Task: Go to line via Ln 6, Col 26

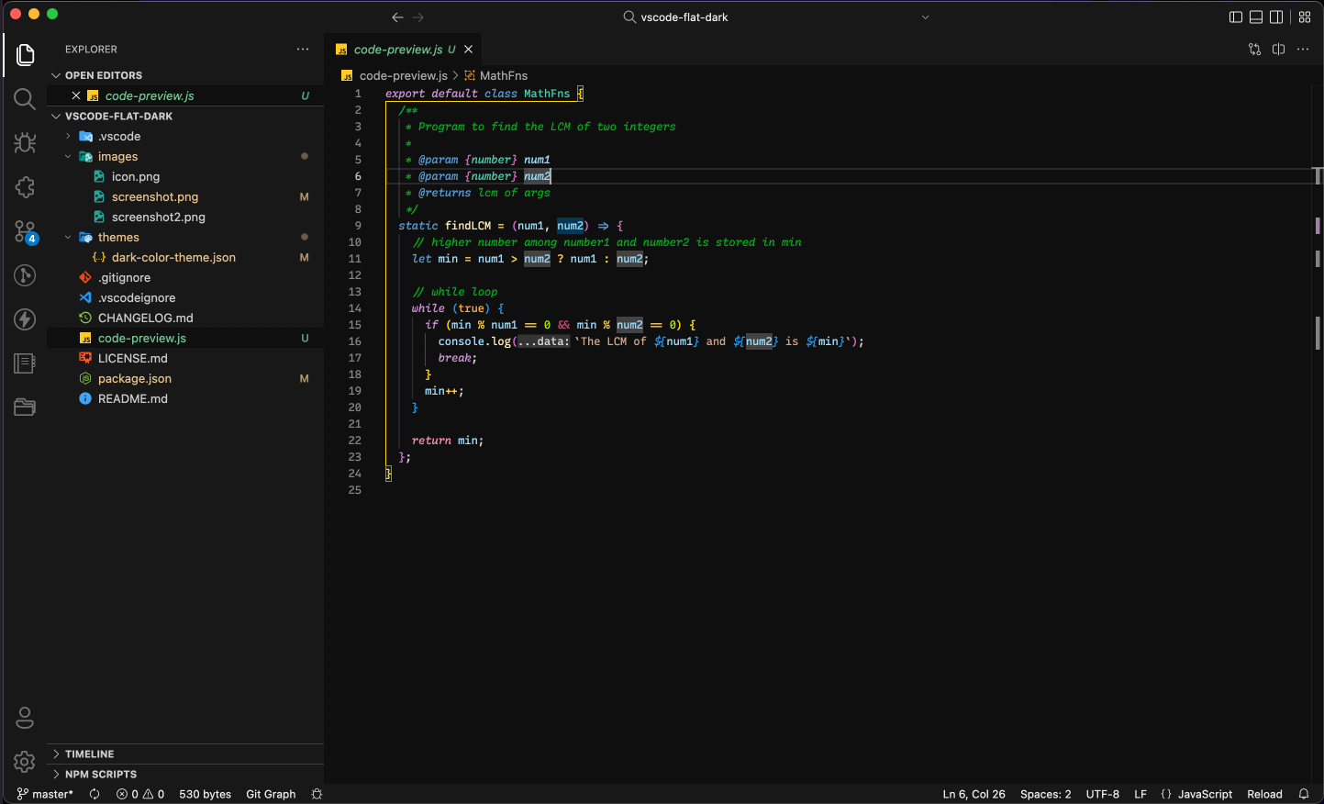Action: coord(974,794)
